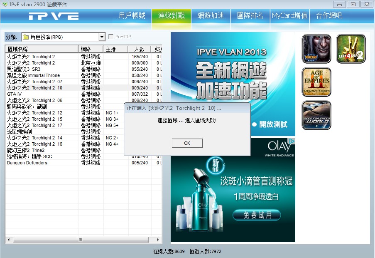Click the IPvE title bar app icon

coord(5,4)
